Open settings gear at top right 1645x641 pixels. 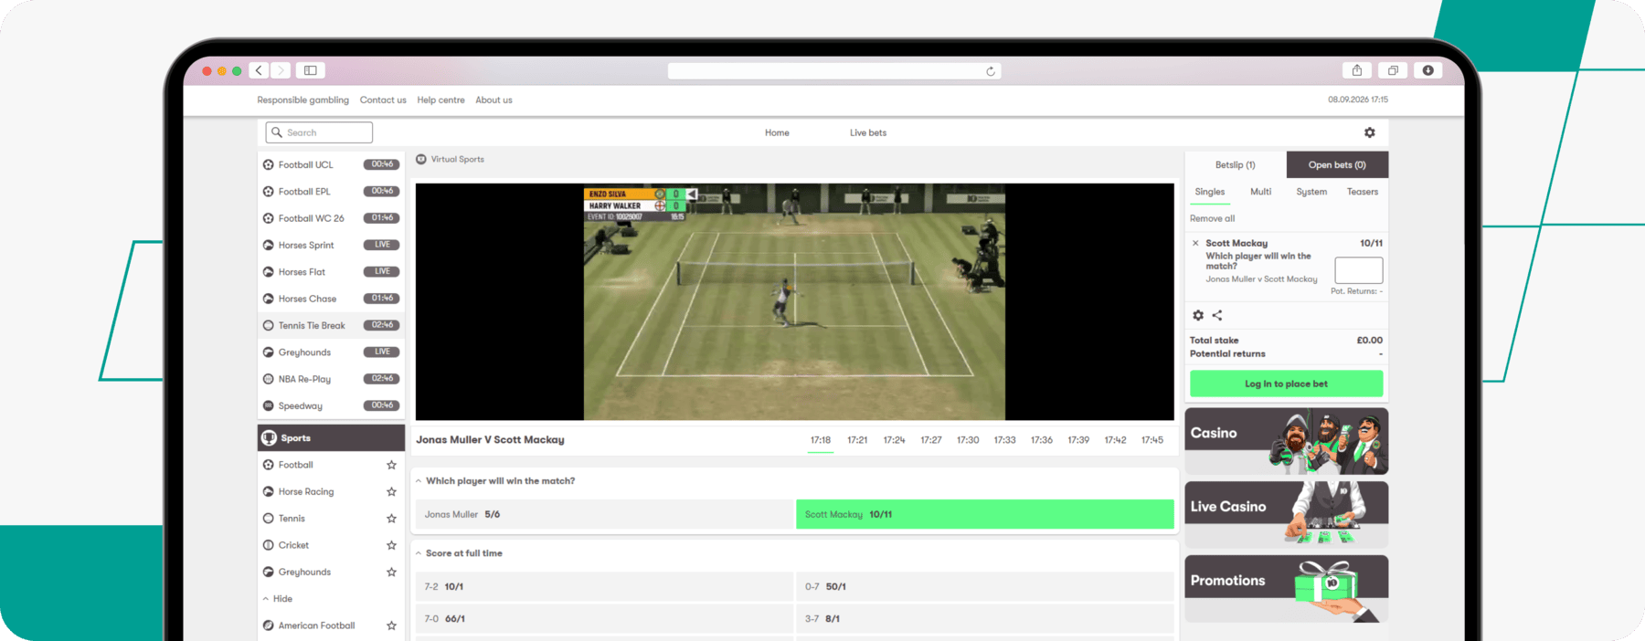click(x=1370, y=133)
